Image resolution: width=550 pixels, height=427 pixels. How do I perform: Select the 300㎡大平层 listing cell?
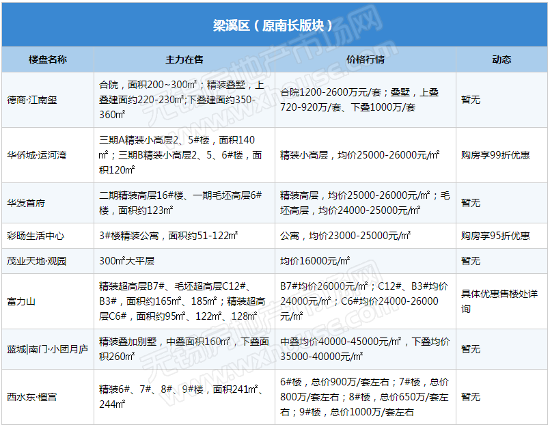point(127,261)
